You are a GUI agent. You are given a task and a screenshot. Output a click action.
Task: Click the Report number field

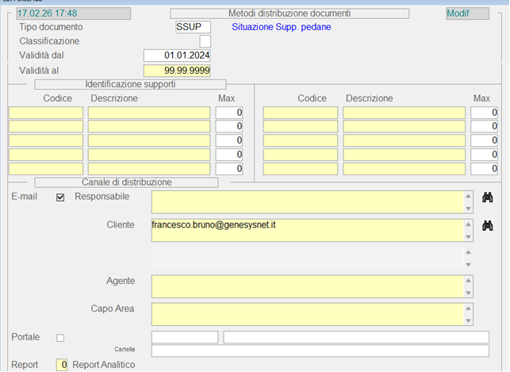click(x=62, y=365)
